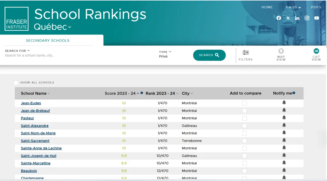Open the Jean-Eudes school link
327x181 pixels.
[x=31, y=103]
